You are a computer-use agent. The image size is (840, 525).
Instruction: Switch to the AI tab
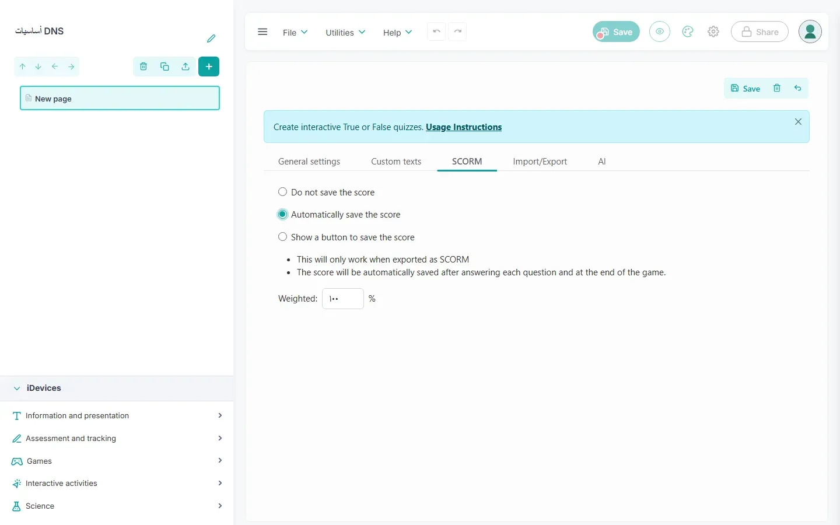coord(602,162)
